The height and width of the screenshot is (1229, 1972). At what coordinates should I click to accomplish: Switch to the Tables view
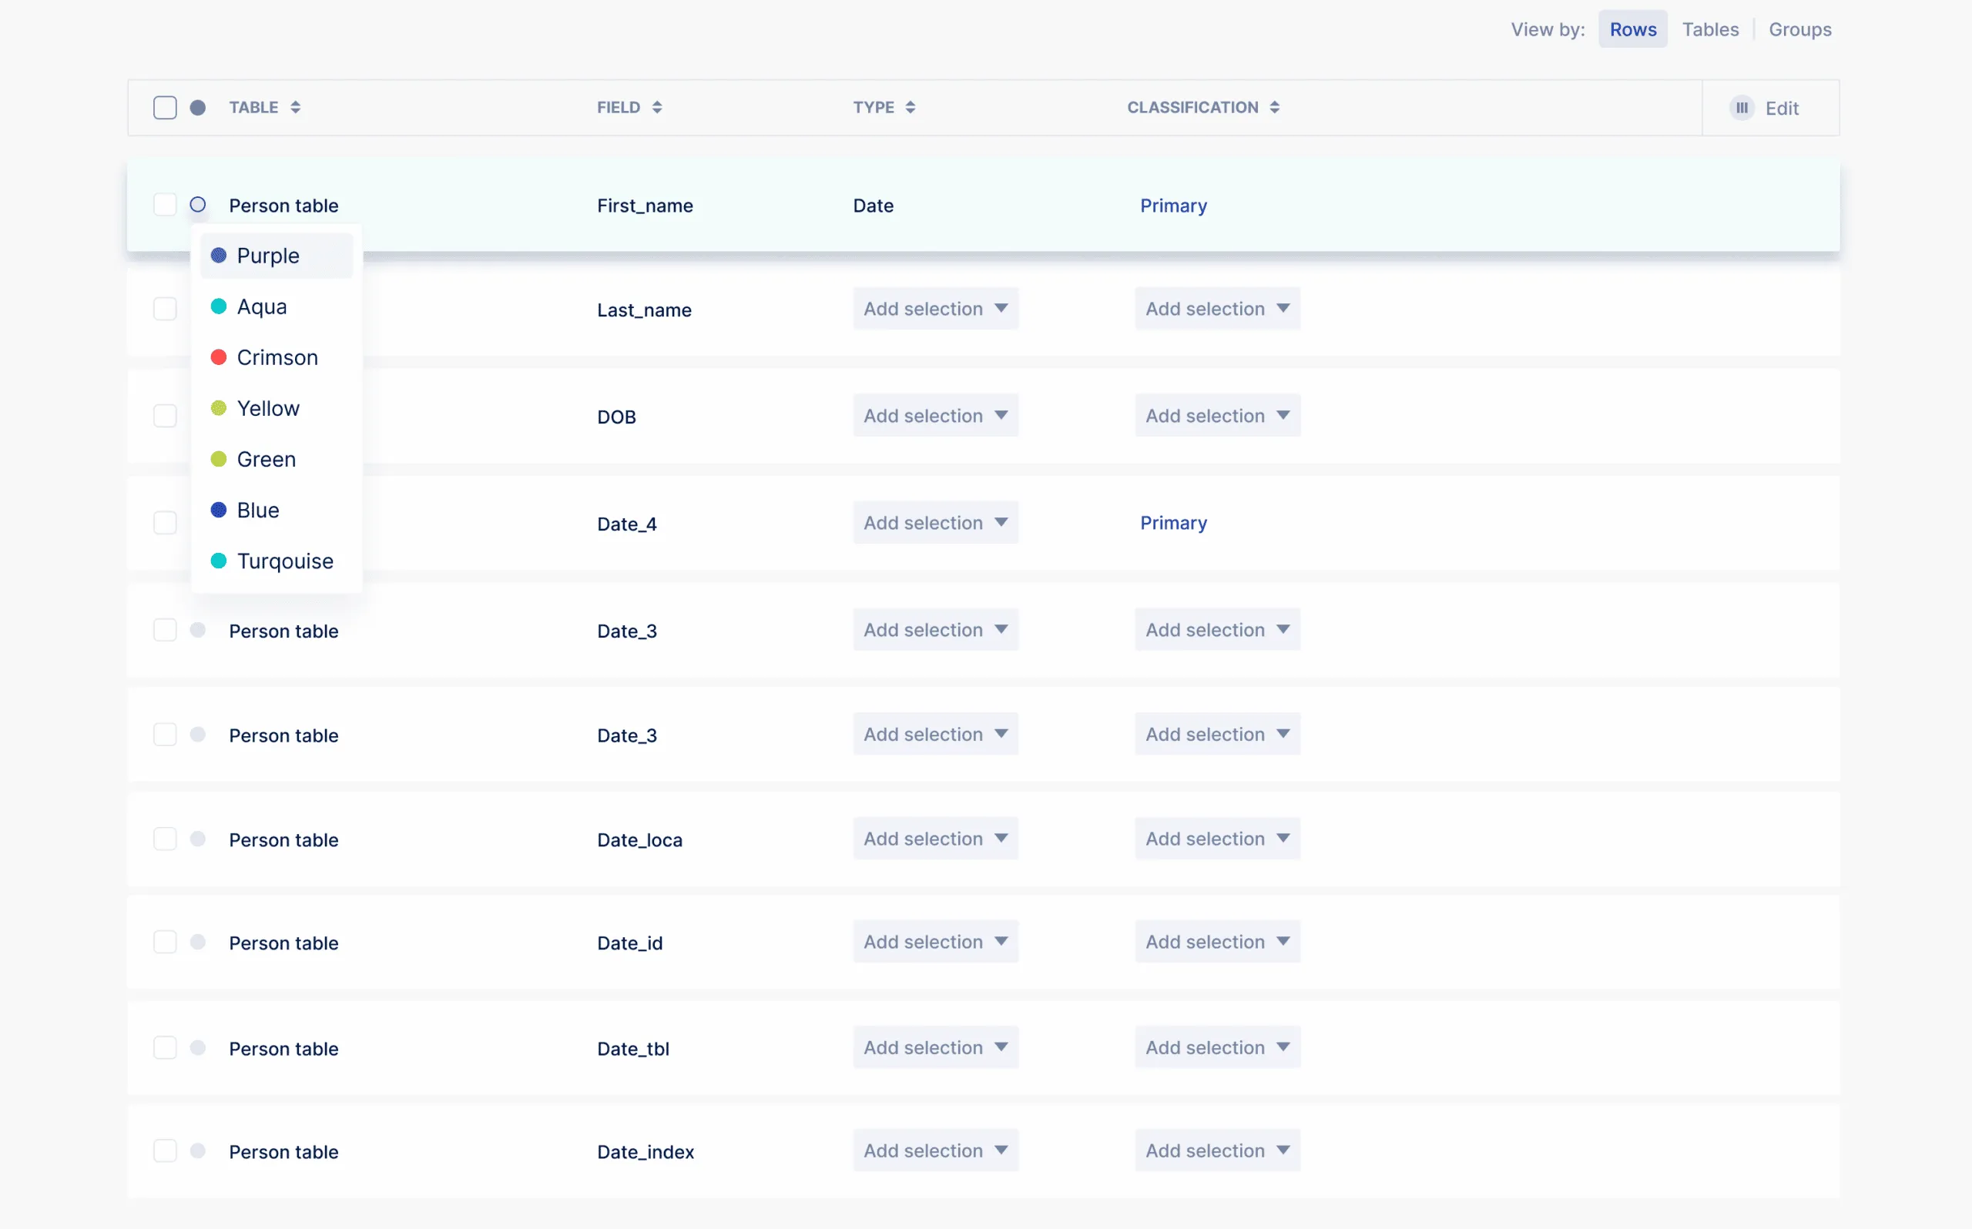coord(1710,28)
